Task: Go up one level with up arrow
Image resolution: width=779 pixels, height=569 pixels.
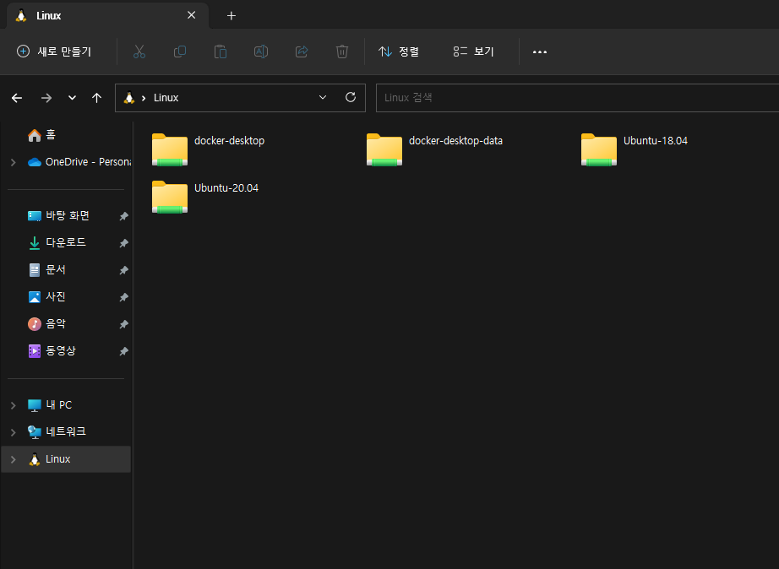Action: pos(97,98)
